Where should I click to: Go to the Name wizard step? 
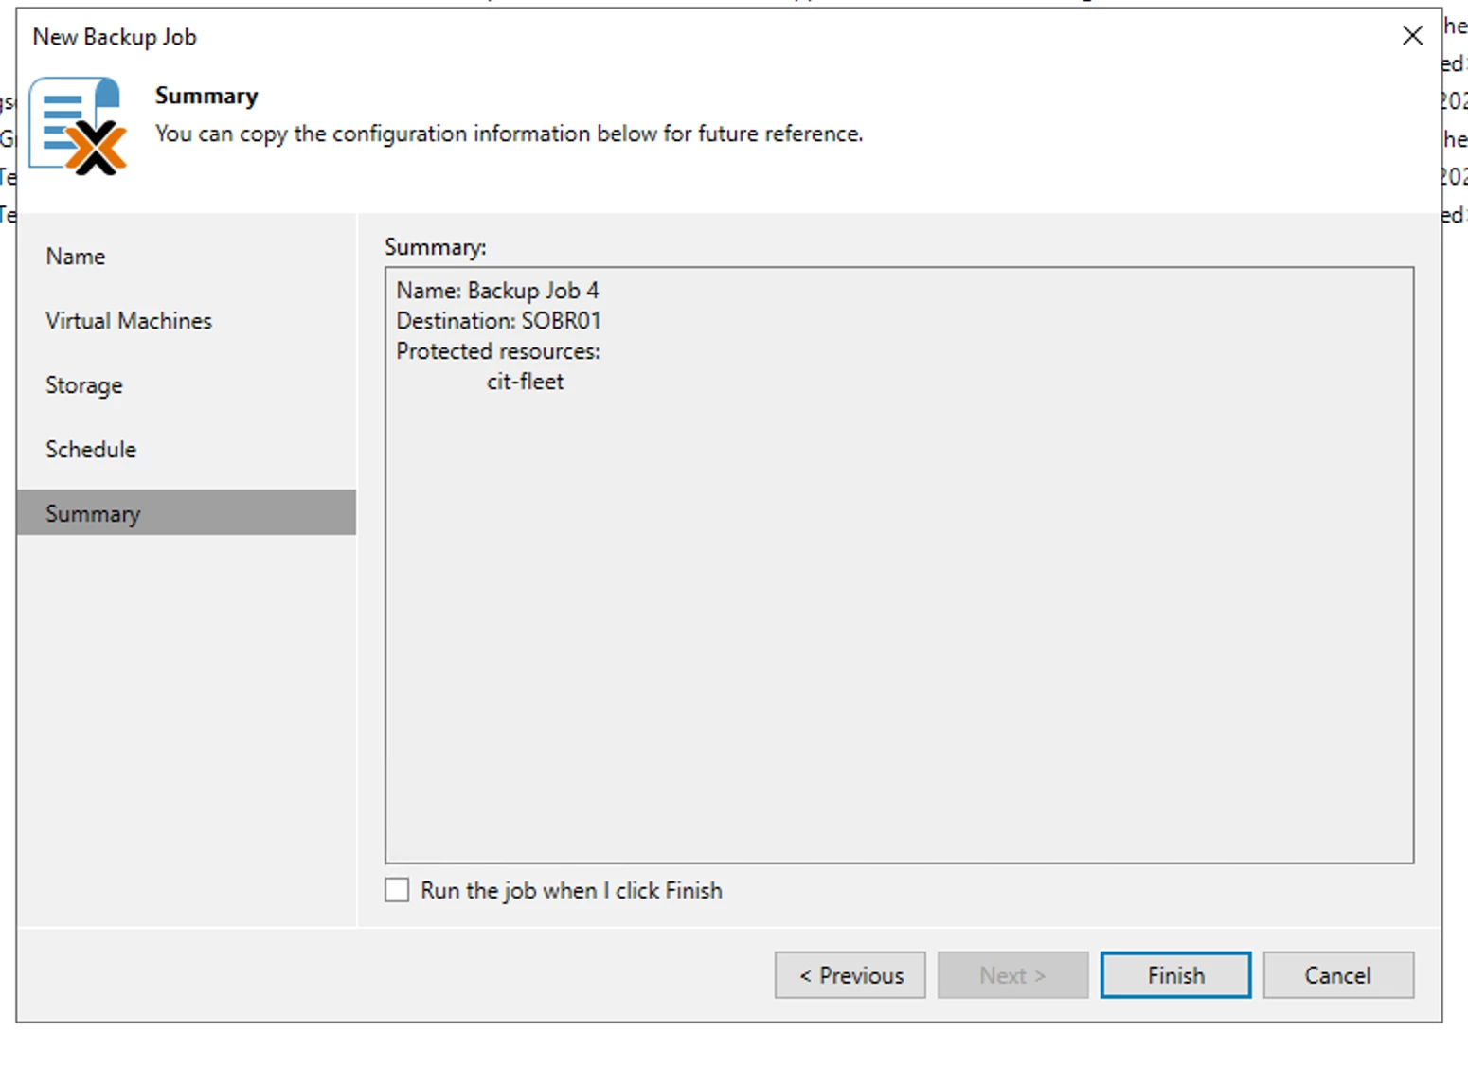pos(76,257)
